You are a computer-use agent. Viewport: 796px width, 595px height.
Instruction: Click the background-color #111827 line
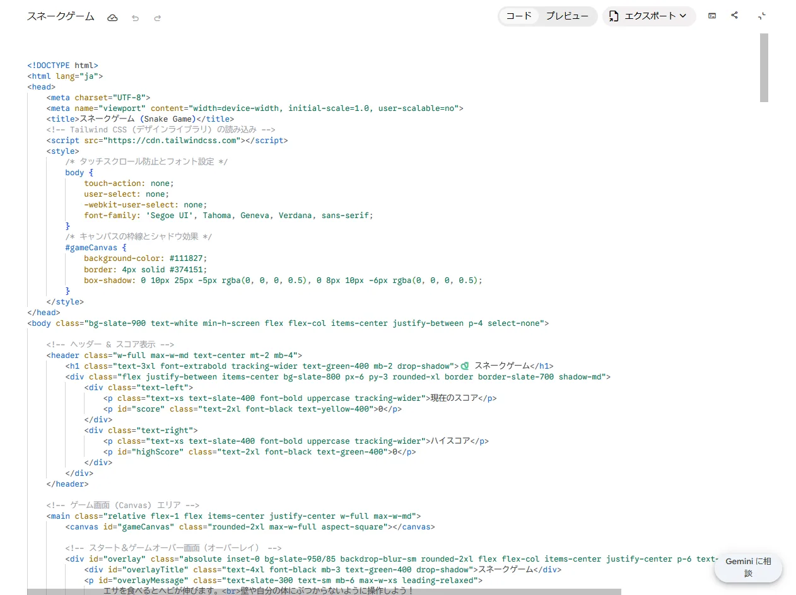(146, 258)
